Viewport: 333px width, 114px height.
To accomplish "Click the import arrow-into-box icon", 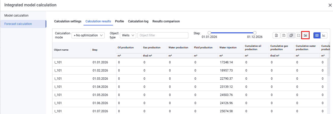I will pos(298,35).
